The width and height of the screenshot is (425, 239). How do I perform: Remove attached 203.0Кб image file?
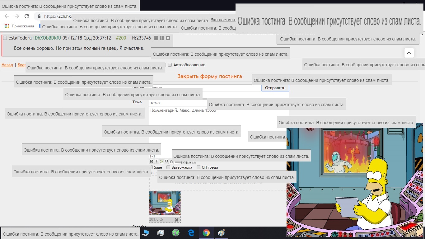click(177, 220)
